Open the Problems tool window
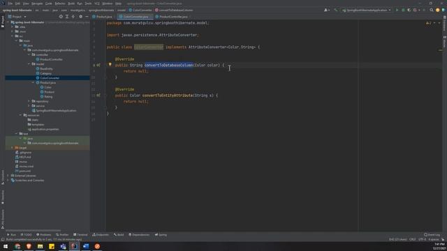 (44, 235)
